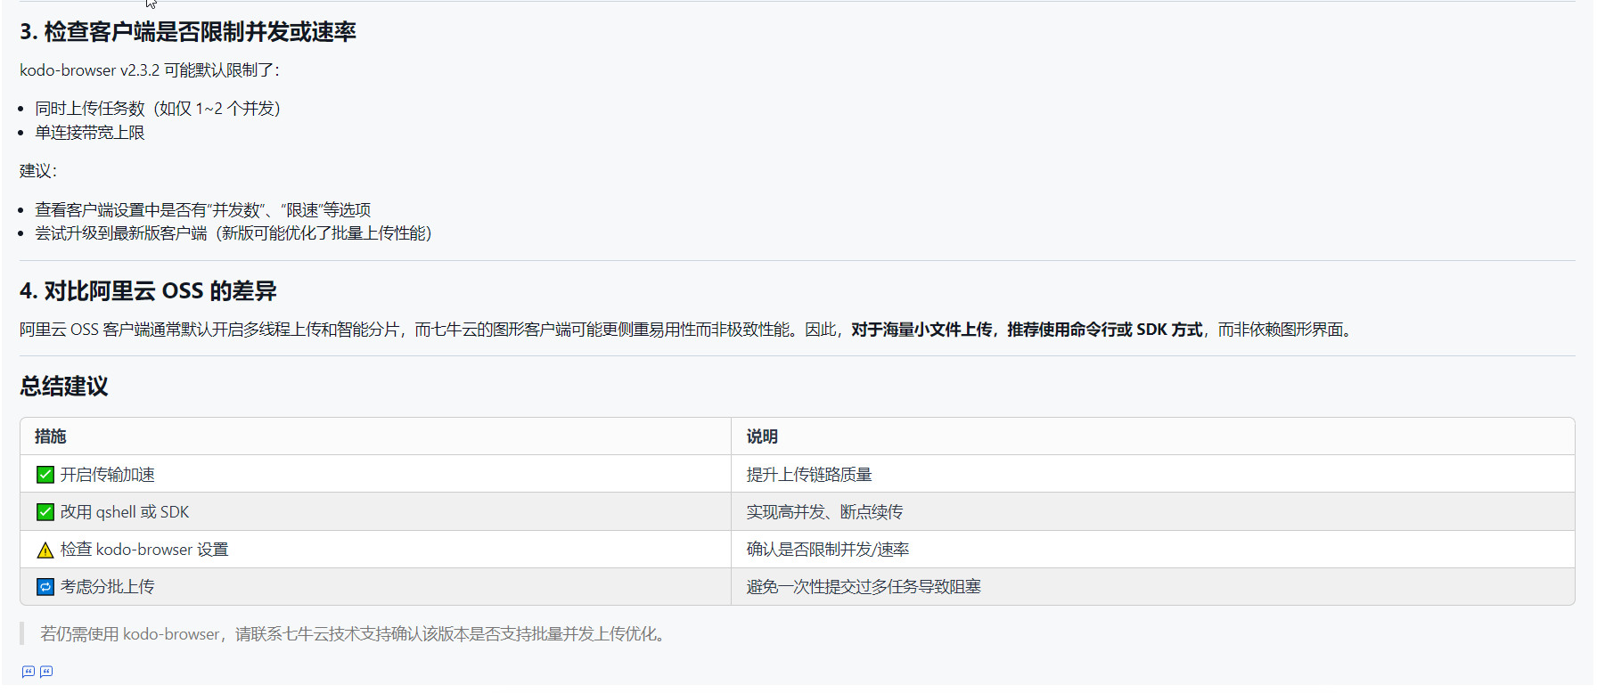This screenshot has height=693, width=1597.
Task: Click the heading 3. 检查客户端是否限制并发或速率
Action: 188,32
